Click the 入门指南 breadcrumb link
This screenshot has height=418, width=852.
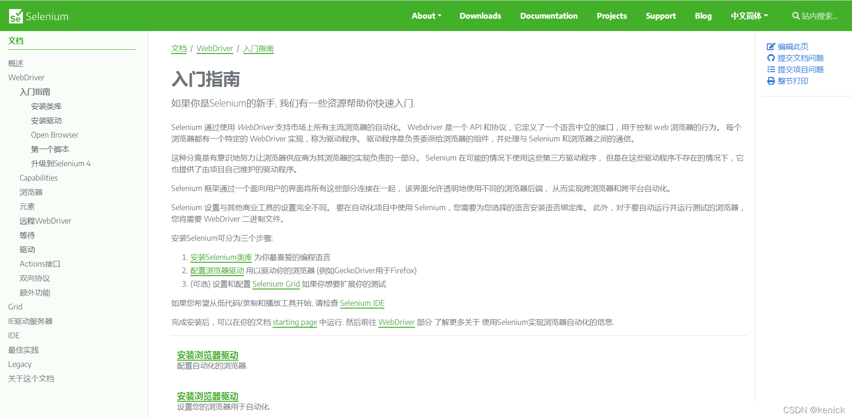(x=258, y=48)
